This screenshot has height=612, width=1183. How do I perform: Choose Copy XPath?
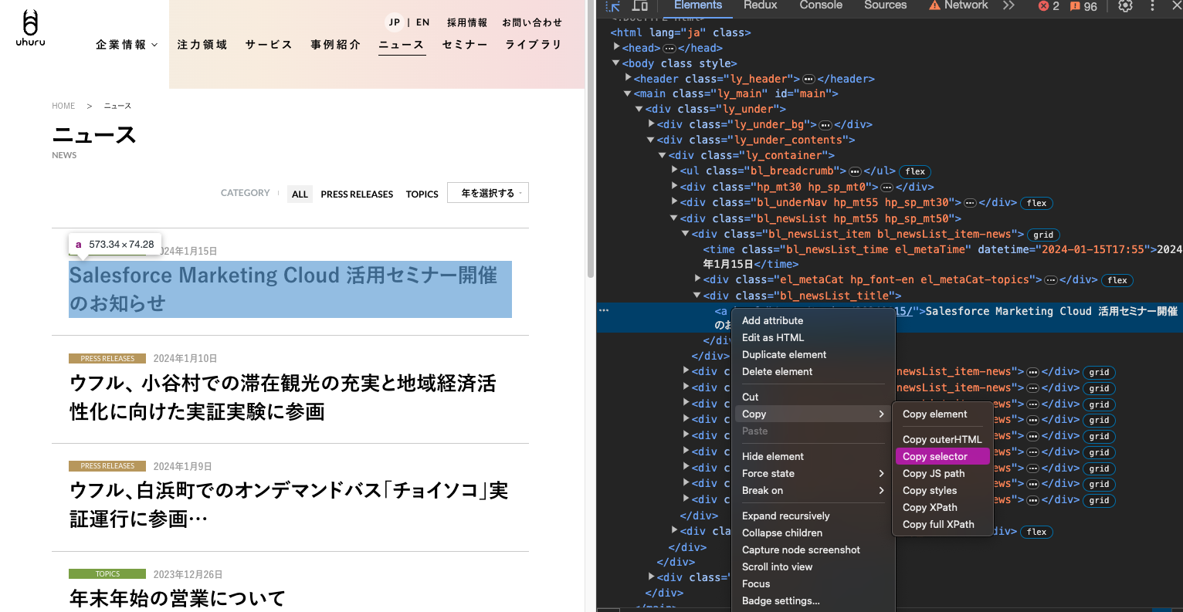[x=942, y=507]
